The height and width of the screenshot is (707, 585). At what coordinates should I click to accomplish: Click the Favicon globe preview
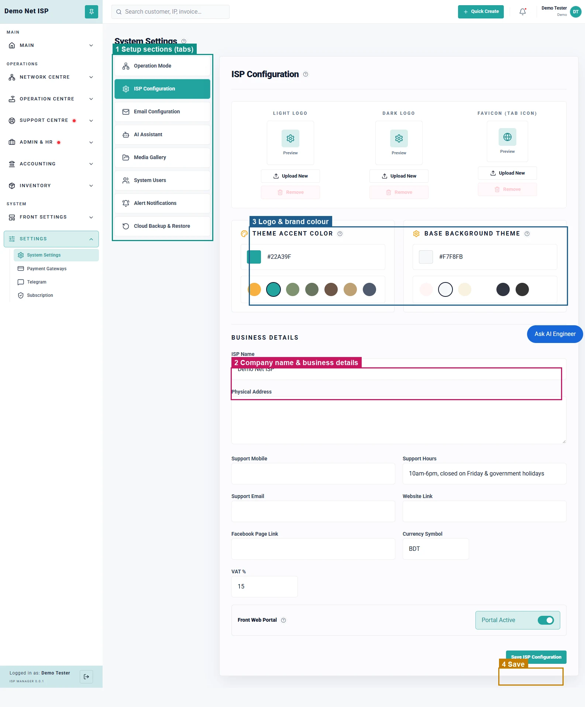507,137
